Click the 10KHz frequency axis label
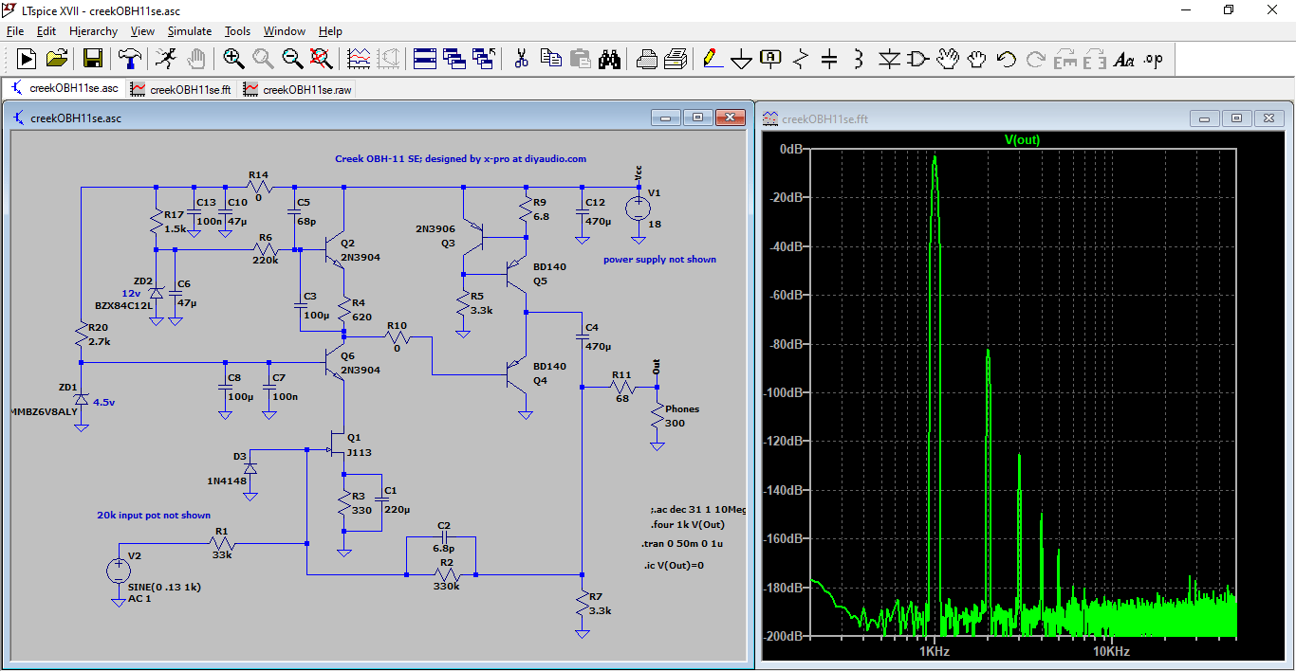This screenshot has height=671, width=1296. click(1112, 652)
